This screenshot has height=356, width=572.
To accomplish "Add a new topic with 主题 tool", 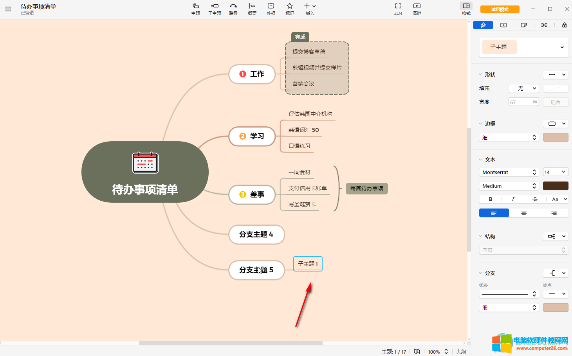I will tap(195, 9).
